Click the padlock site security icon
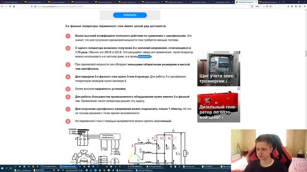 (x=35, y=6)
